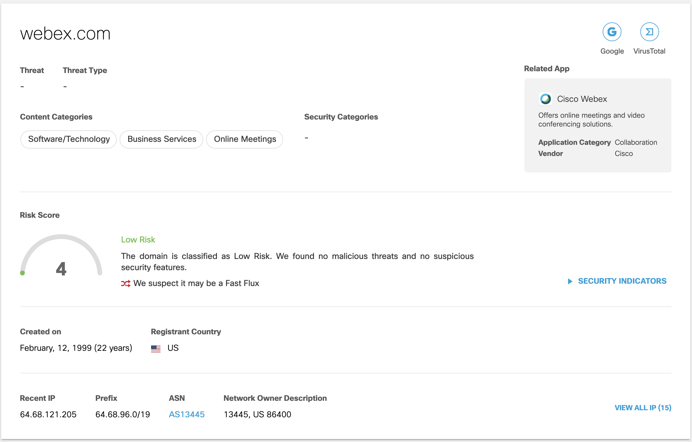The width and height of the screenshot is (692, 442).
Task: Click the prefix 64.68.96.0/19
Action: coord(123,414)
